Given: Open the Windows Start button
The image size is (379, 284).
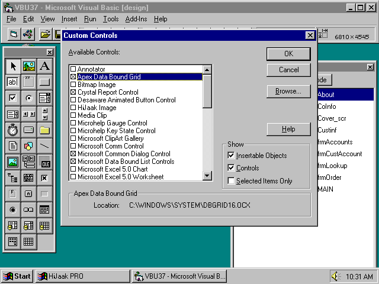Looking at the screenshot, I should (17, 276).
